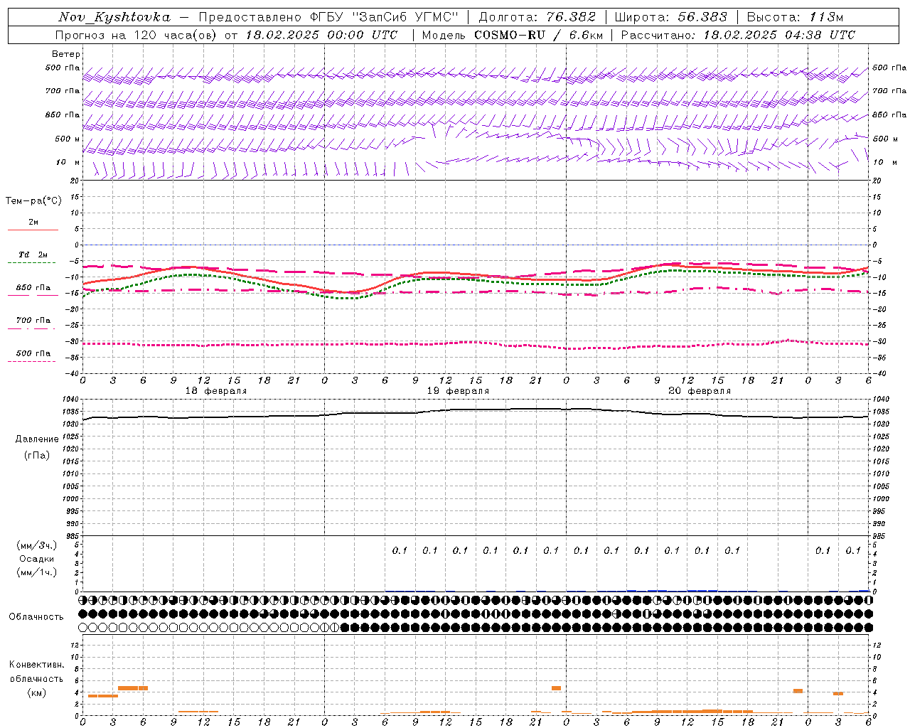Click the 985 value on the left pressure axis
This screenshot has height=728, width=910.
click(73, 536)
